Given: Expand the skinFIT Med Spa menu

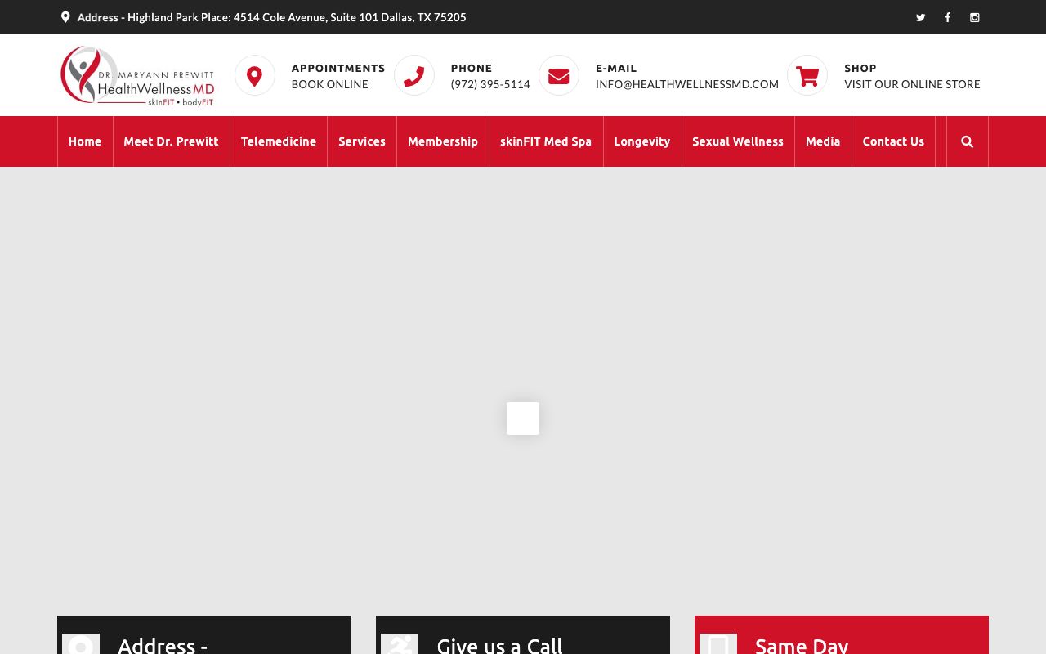Looking at the screenshot, I should [x=545, y=141].
